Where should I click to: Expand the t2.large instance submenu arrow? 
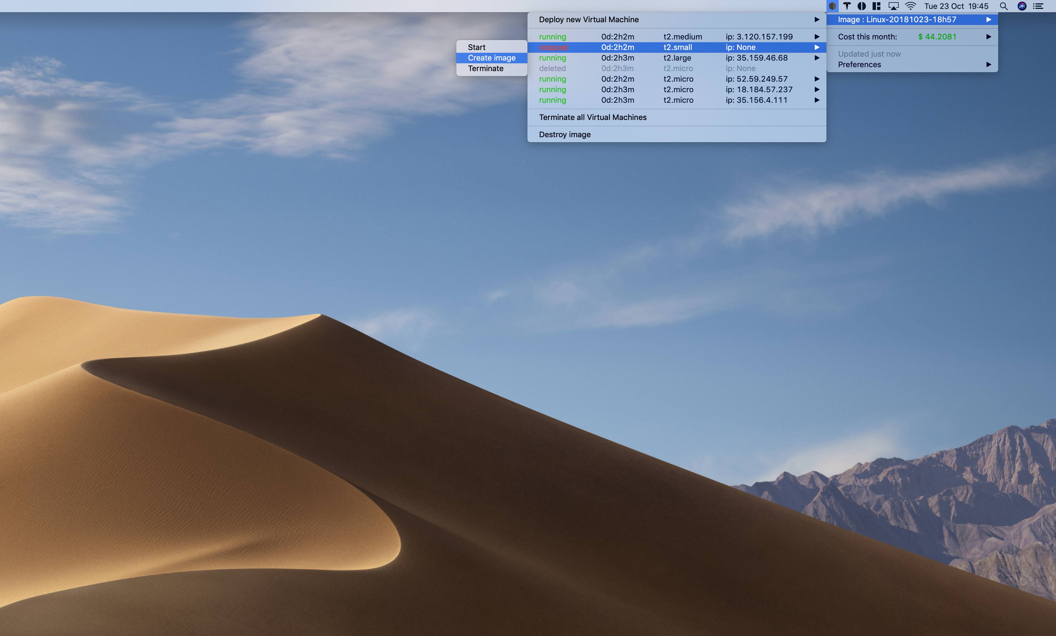817,58
